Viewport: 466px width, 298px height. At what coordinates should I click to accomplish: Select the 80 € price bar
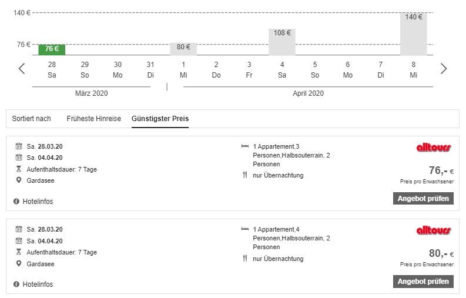coord(183,48)
